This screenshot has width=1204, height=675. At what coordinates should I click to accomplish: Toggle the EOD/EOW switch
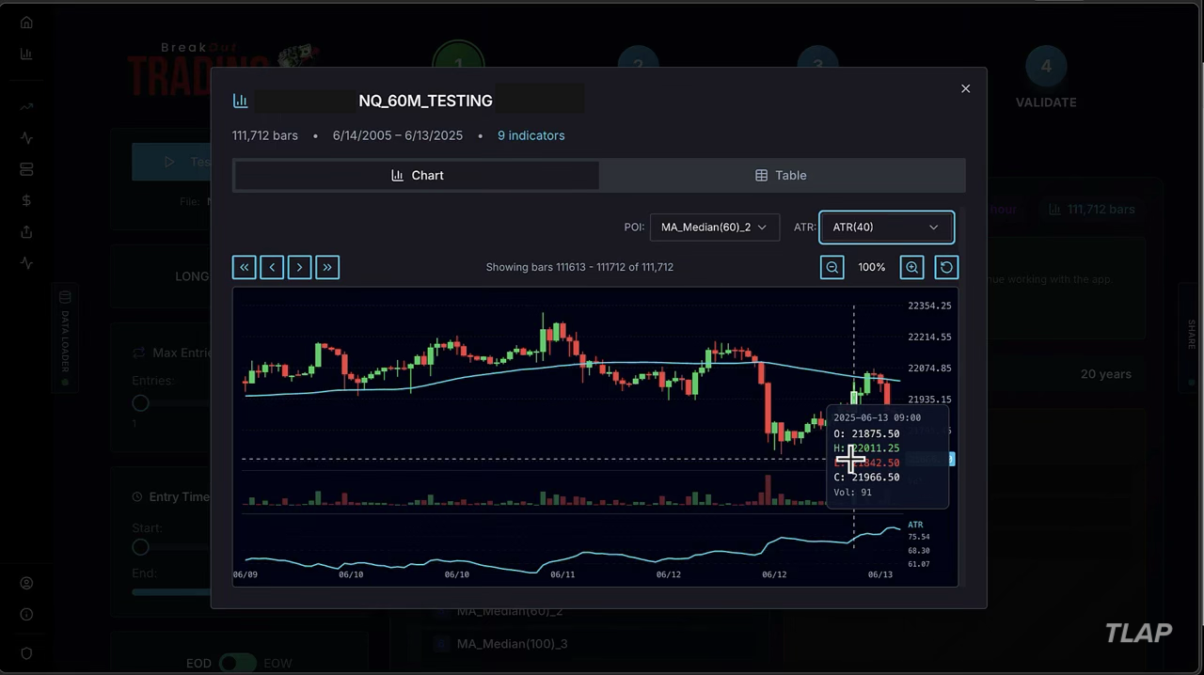tap(237, 663)
